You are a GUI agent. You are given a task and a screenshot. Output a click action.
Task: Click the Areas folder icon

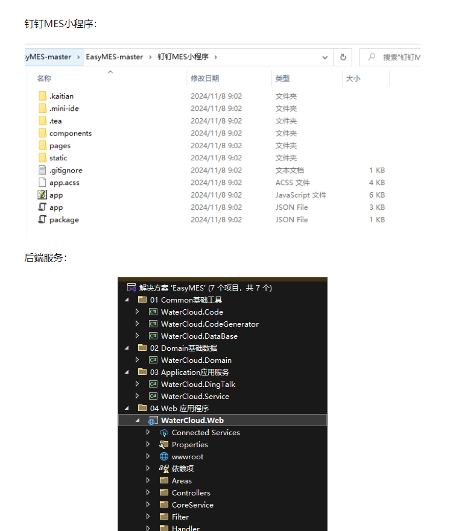tap(164, 480)
